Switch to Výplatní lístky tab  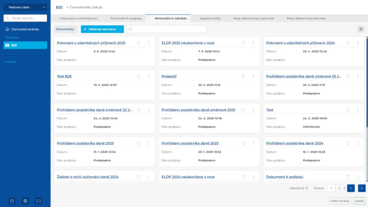tap(210, 18)
